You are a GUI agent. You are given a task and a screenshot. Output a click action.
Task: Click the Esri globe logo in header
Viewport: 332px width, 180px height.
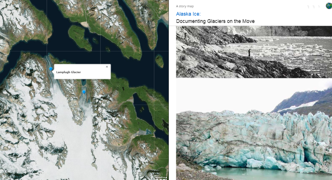(x=329, y=6)
